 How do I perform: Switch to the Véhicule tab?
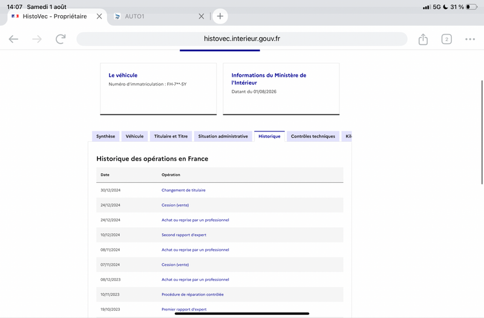point(134,136)
